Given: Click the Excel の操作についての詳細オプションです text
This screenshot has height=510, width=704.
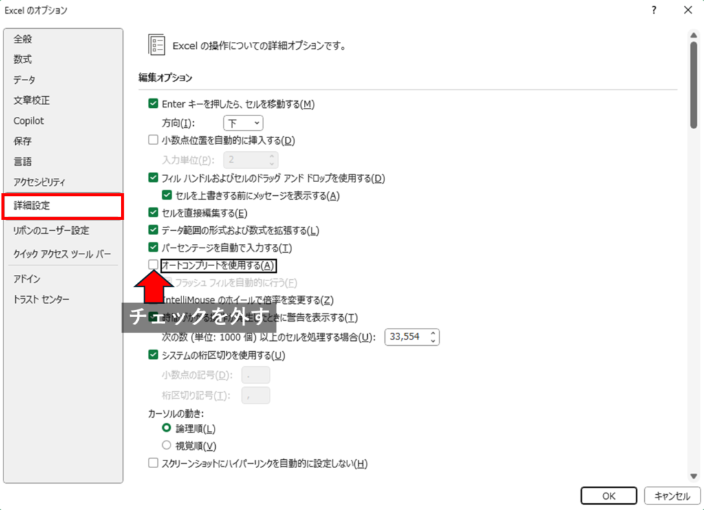Looking at the screenshot, I should [259, 46].
